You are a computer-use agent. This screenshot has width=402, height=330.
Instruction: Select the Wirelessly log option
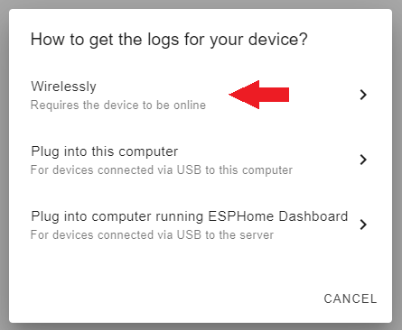click(x=201, y=95)
